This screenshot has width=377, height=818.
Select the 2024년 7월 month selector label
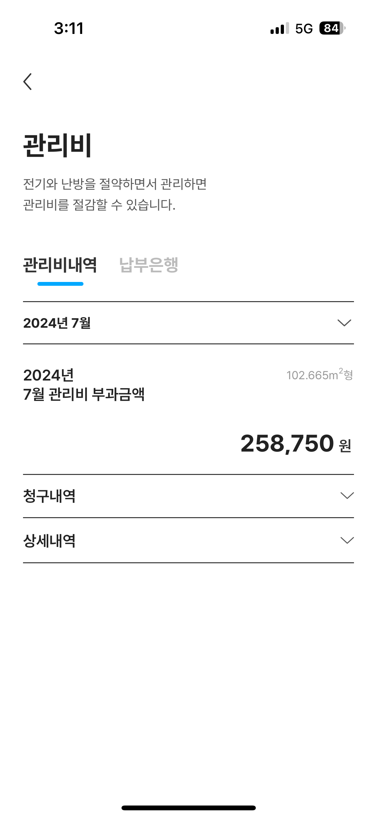tap(57, 323)
